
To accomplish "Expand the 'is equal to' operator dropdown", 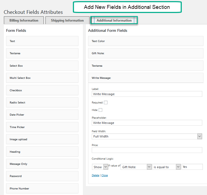I will coord(166,167).
